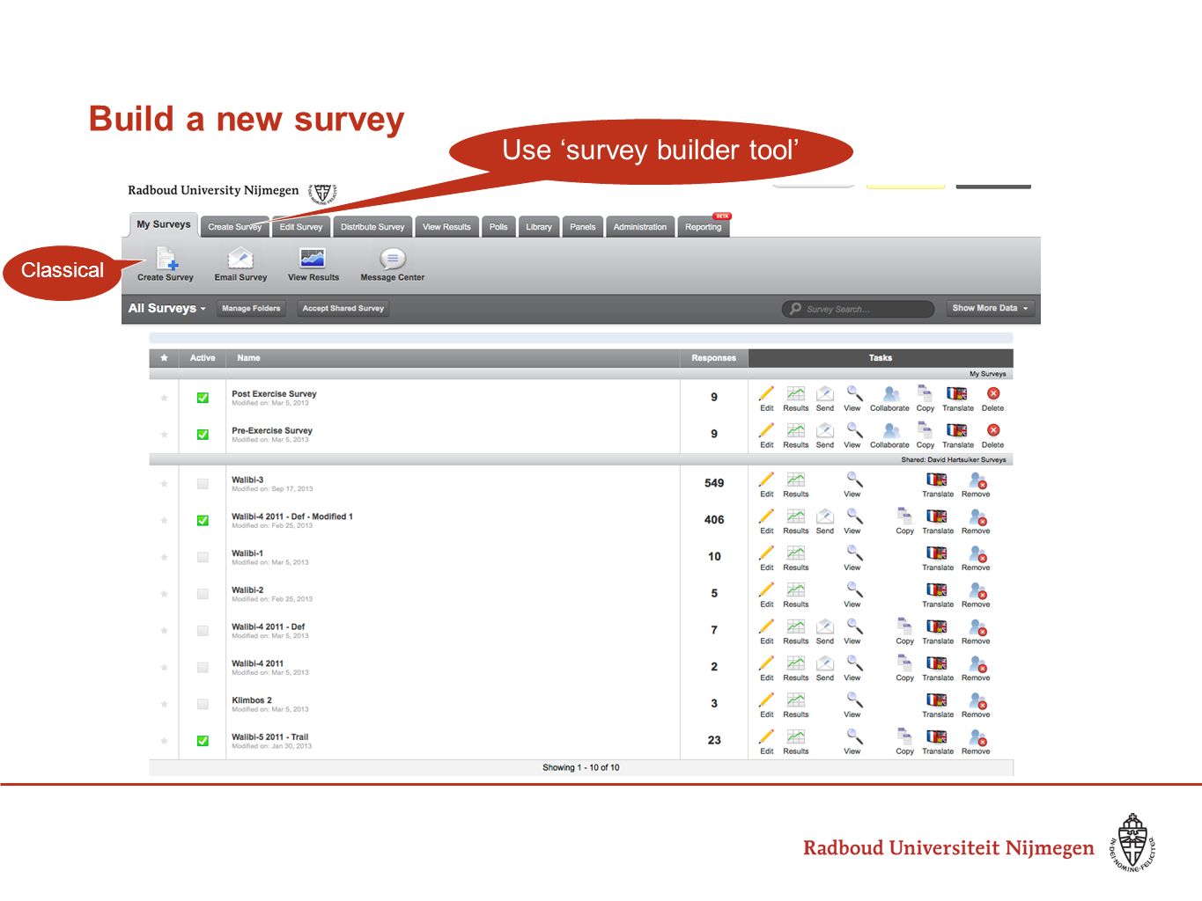Collaborate on Pre-Exercise Survey
The image size is (1202, 901).
890,431
